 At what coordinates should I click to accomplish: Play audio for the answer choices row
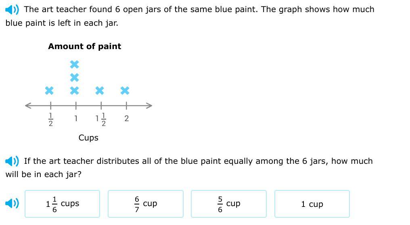12,203
